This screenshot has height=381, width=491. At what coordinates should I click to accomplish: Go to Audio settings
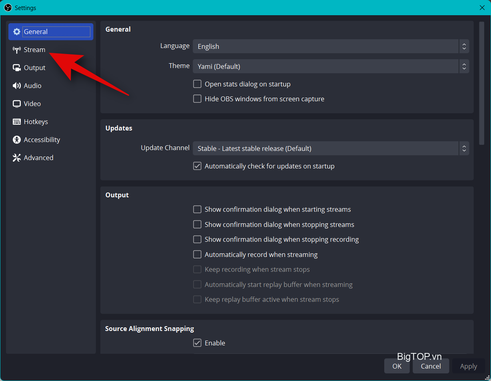[x=51, y=86]
